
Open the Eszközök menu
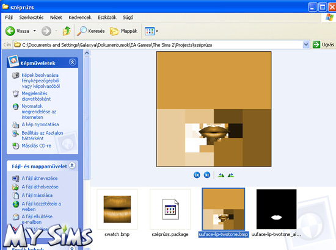click(x=107, y=17)
